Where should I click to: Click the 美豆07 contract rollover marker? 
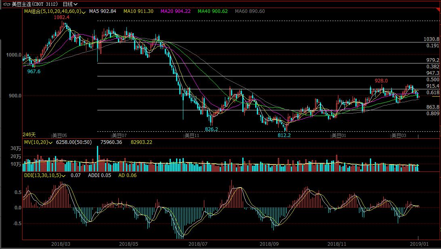(x=120, y=135)
